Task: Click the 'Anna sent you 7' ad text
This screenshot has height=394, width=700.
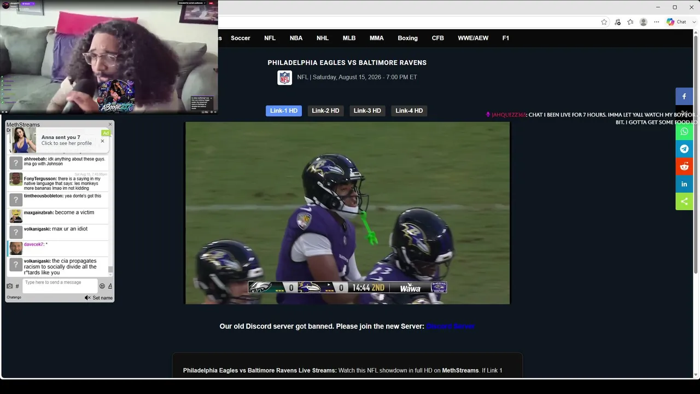Action: (61, 137)
